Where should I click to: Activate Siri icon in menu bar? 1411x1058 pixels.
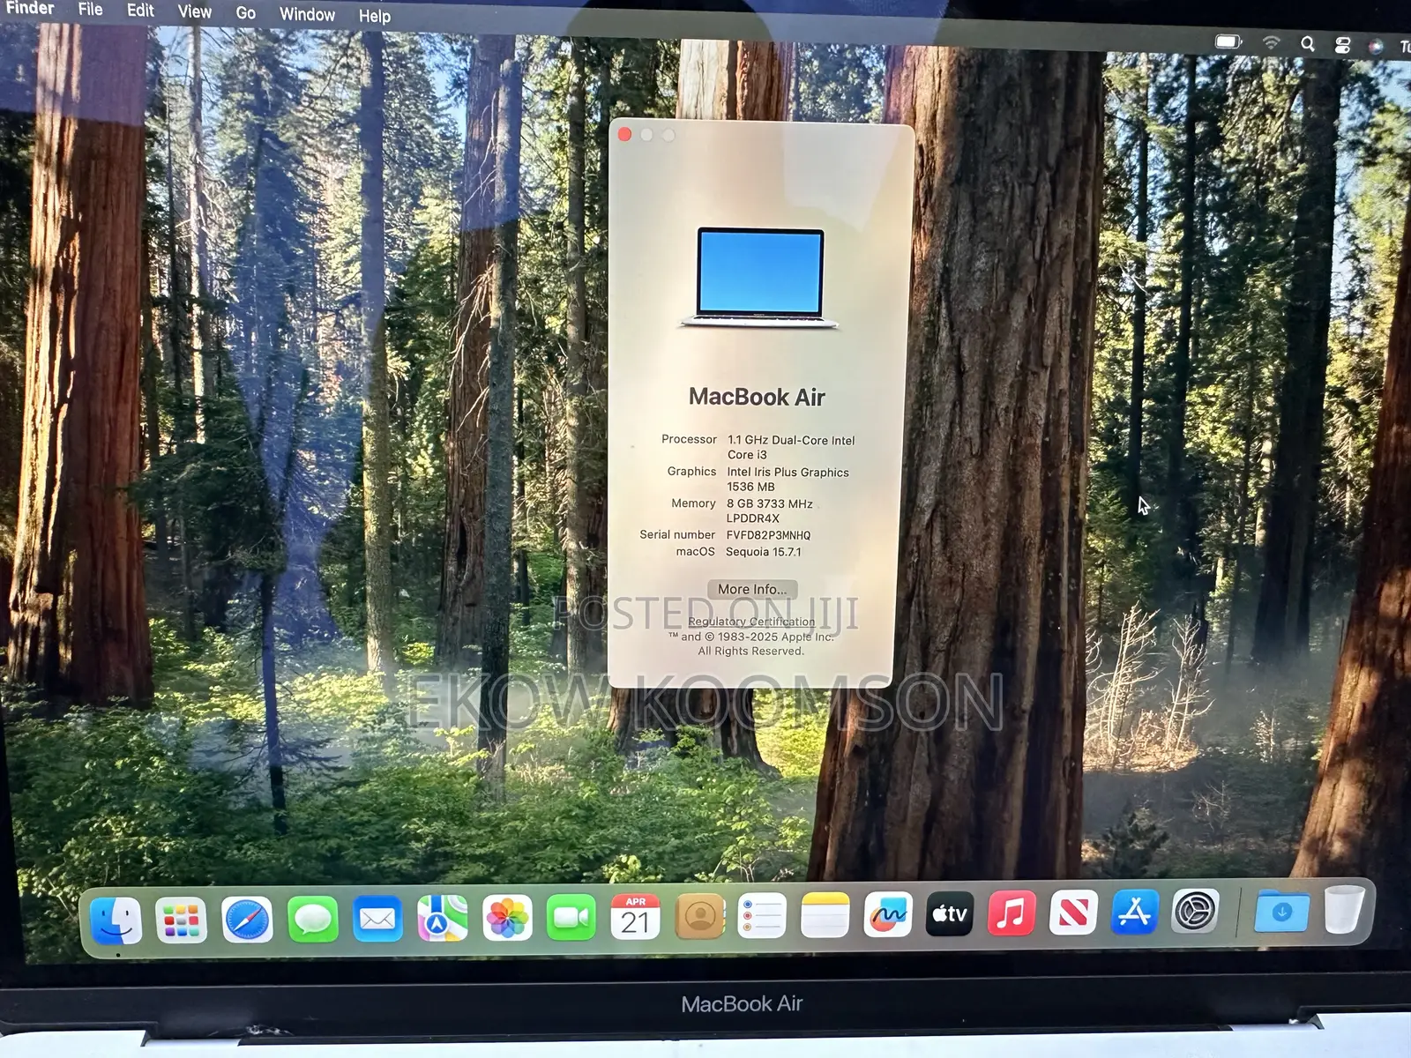click(x=1376, y=46)
